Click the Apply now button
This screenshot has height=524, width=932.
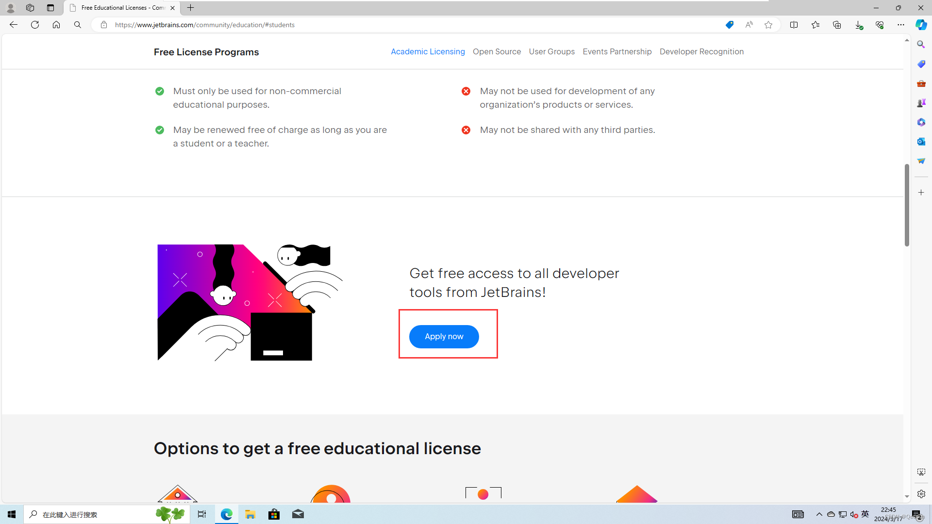point(444,336)
